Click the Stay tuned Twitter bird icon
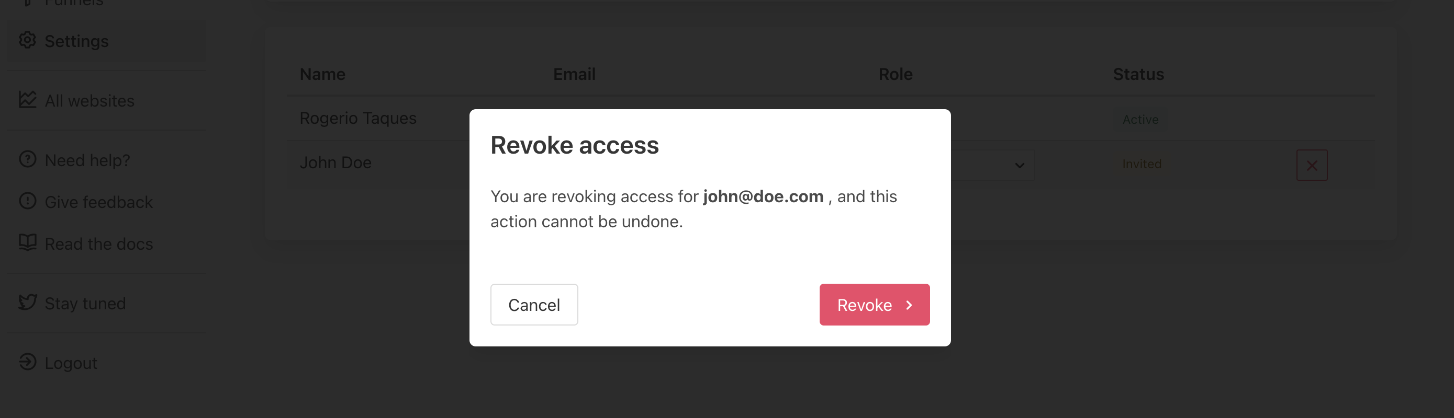1454x418 pixels. point(27,303)
